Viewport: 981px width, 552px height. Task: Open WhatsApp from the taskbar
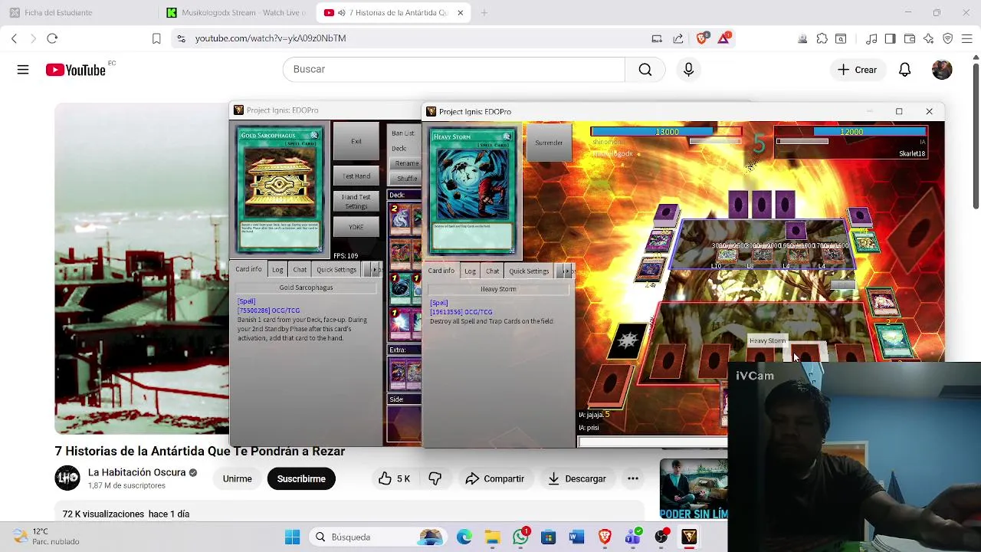[x=520, y=537]
